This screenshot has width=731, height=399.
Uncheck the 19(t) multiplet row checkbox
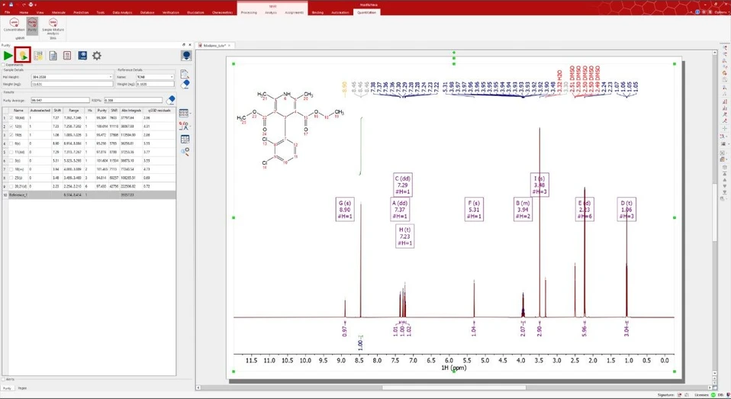pos(11,135)
